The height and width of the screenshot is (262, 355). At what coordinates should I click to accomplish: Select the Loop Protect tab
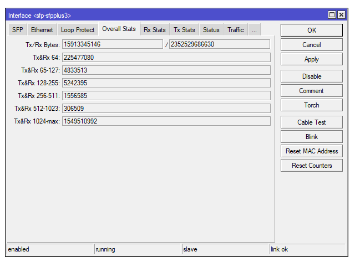coord(78,29)
